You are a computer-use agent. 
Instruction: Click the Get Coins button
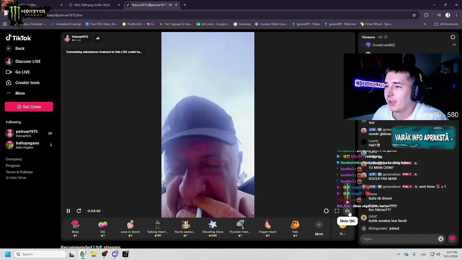[29, 107]
